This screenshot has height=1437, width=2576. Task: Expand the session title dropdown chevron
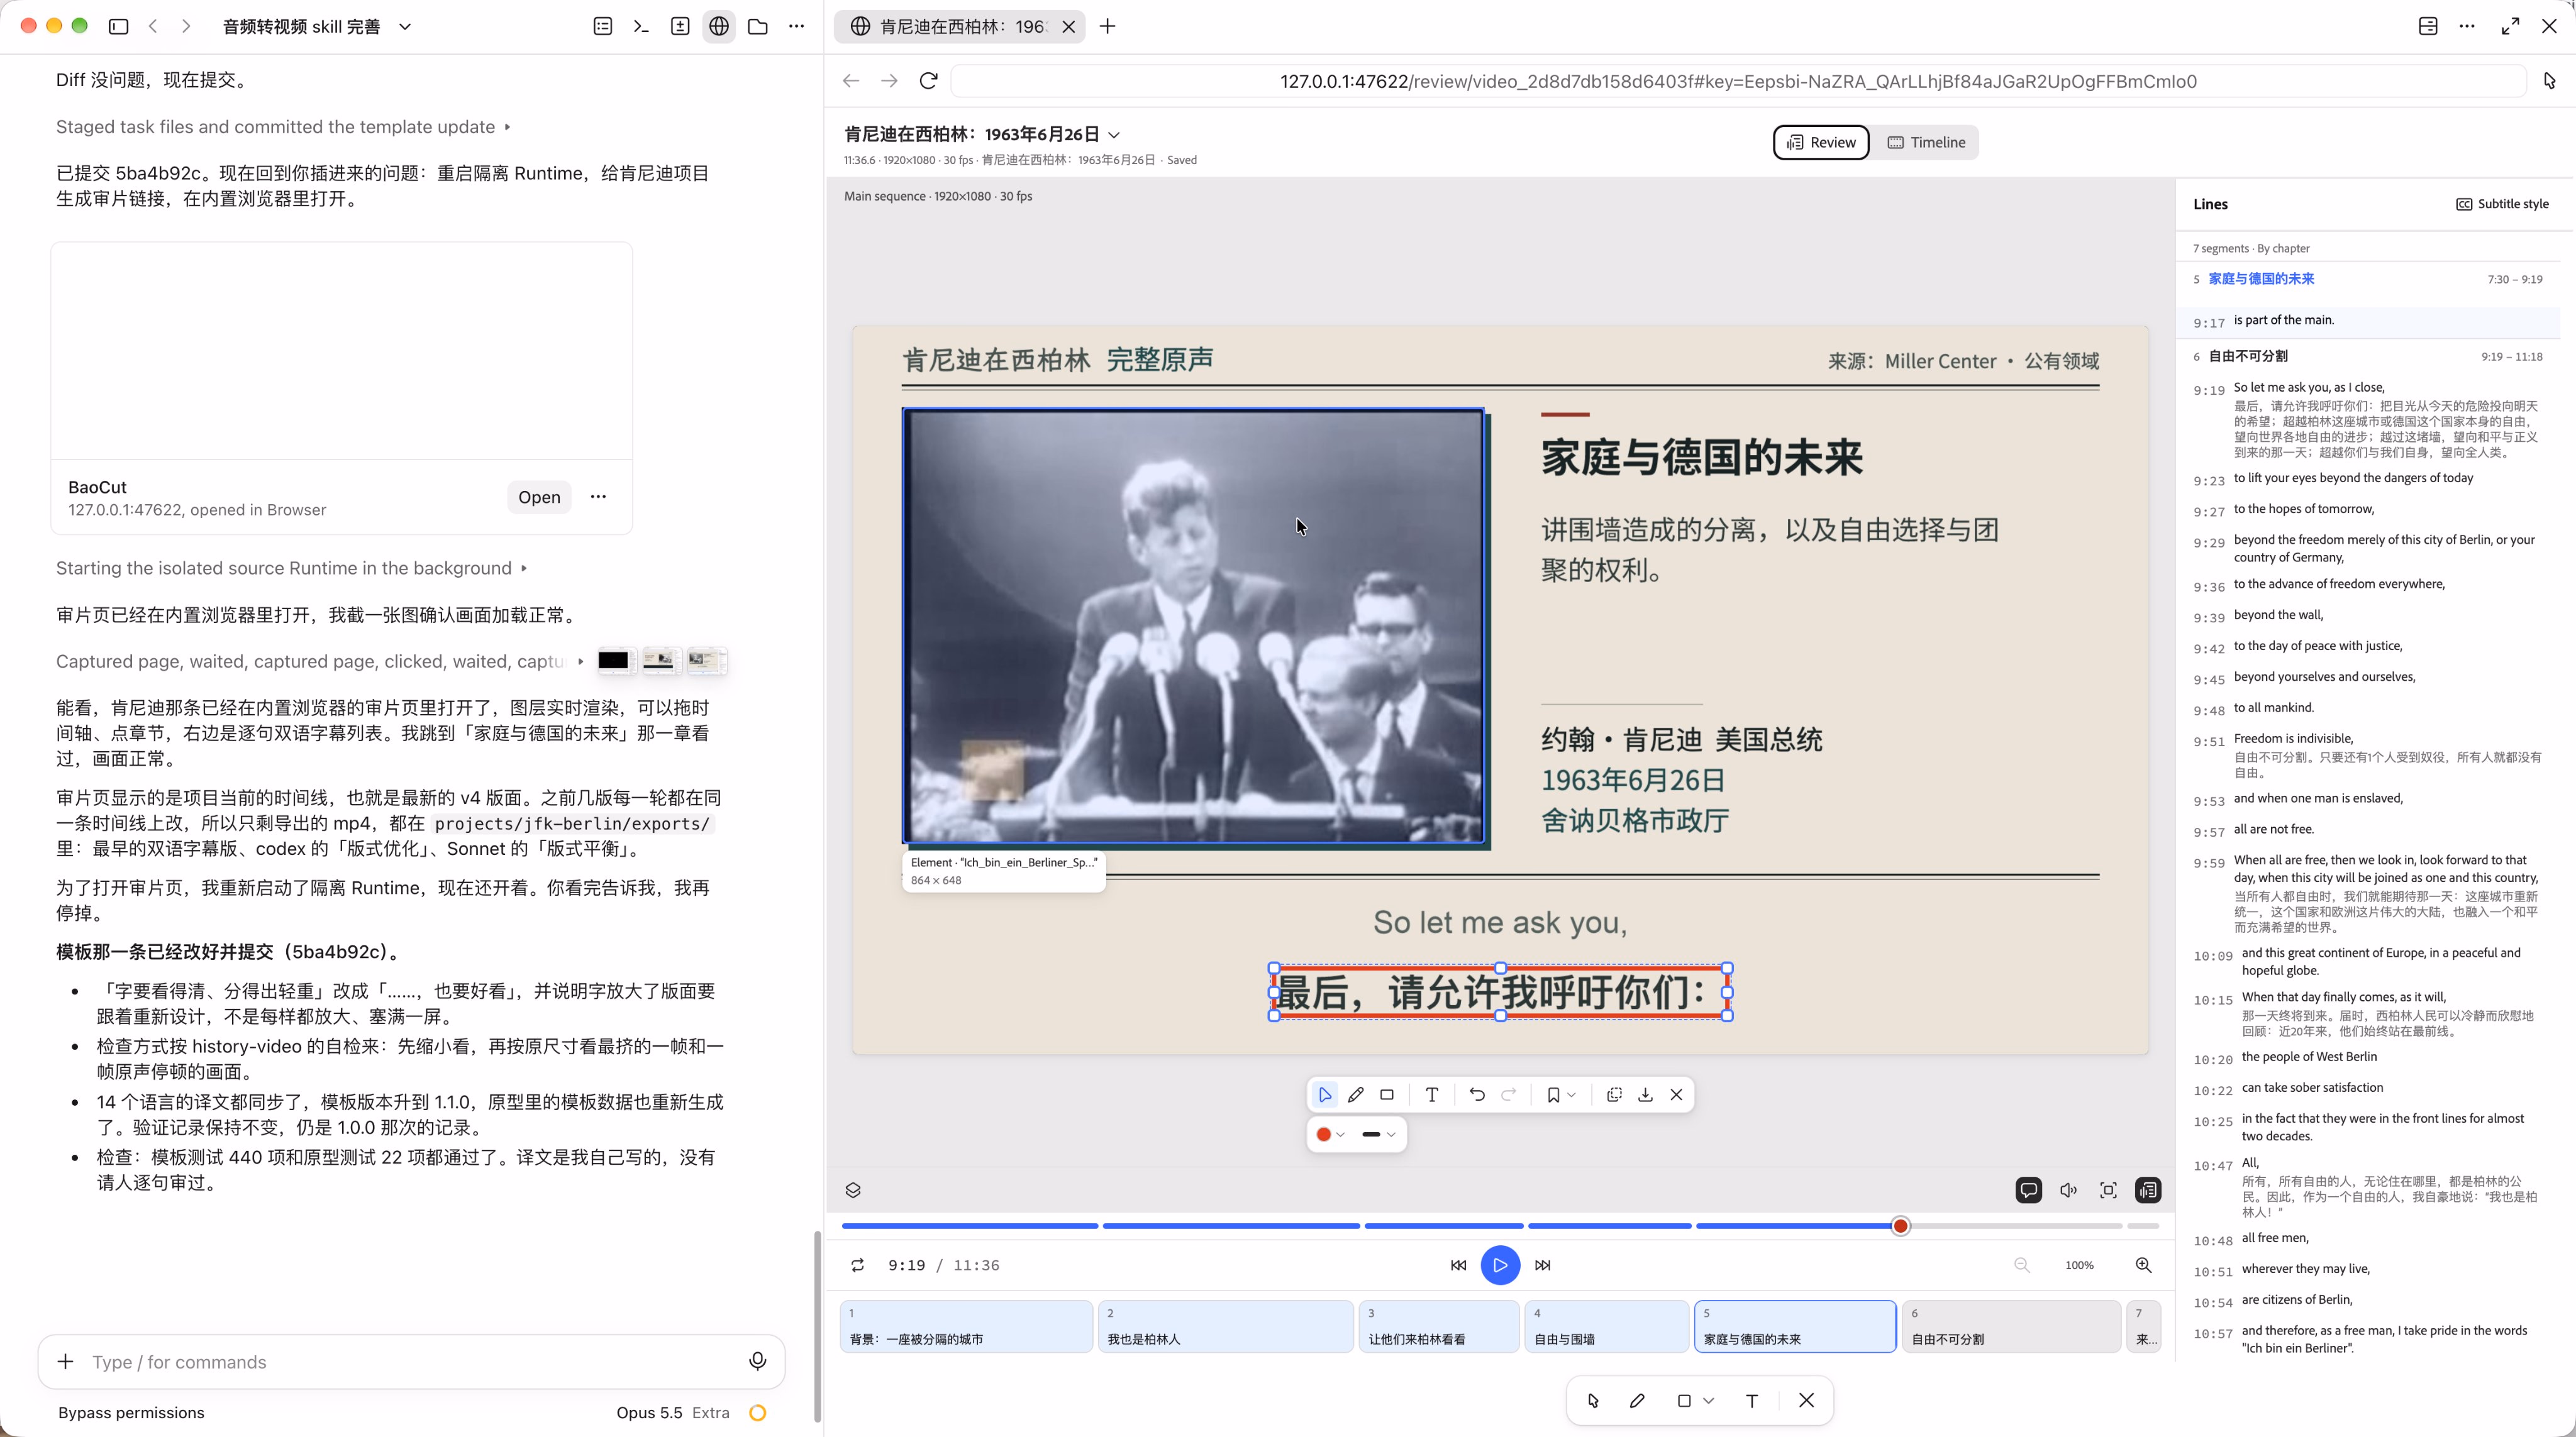click(405, 27)
